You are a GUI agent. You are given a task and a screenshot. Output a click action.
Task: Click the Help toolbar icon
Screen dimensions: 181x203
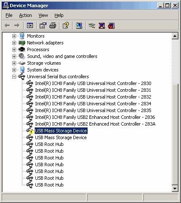pyautogui.click(x=66, y=25)
